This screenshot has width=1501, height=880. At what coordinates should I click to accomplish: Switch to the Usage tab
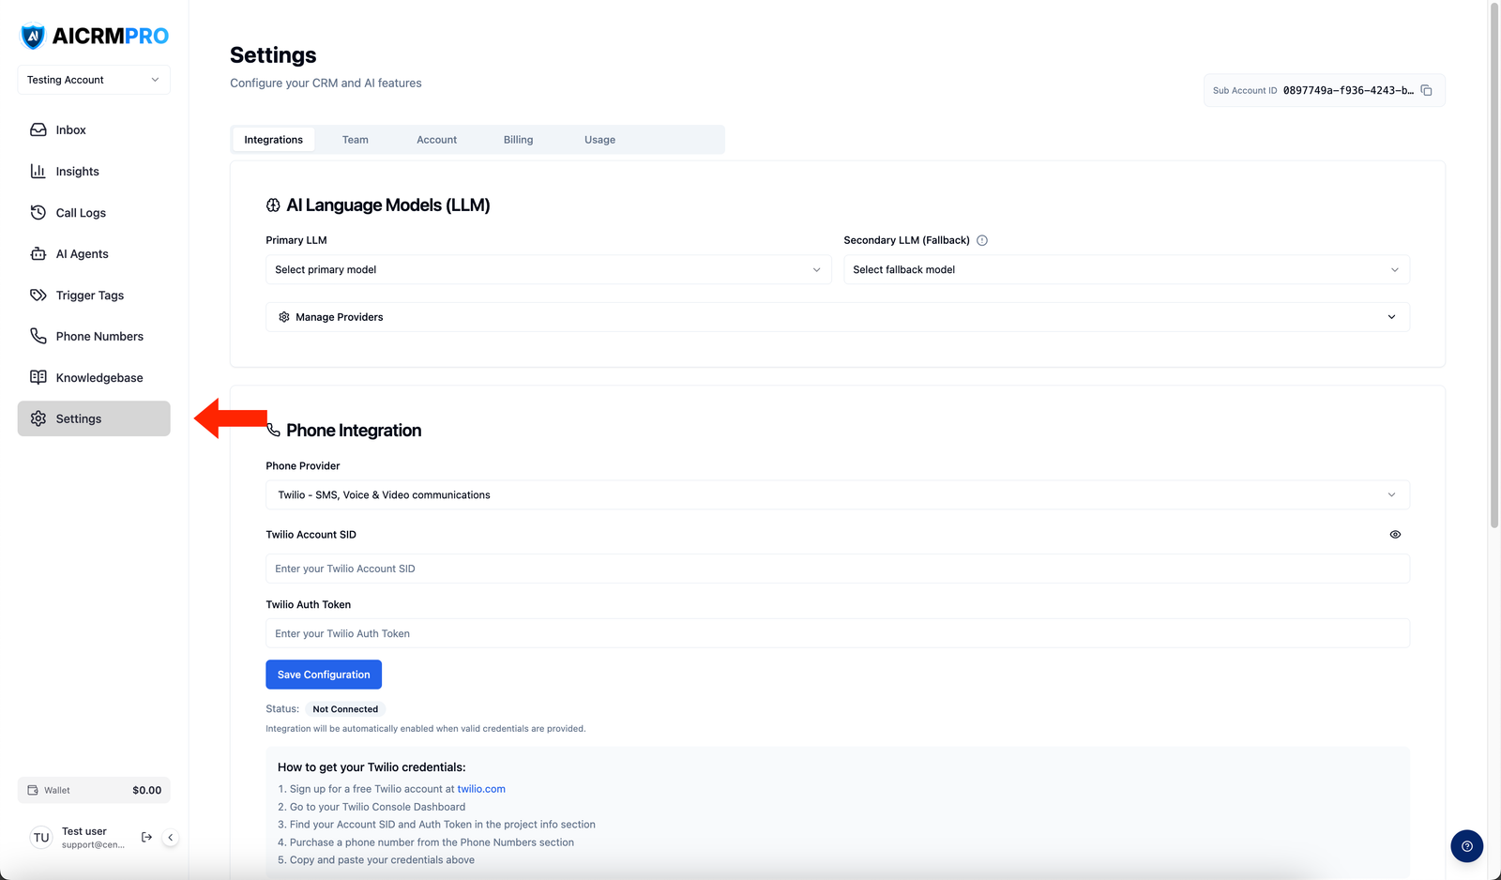(599, 140)
